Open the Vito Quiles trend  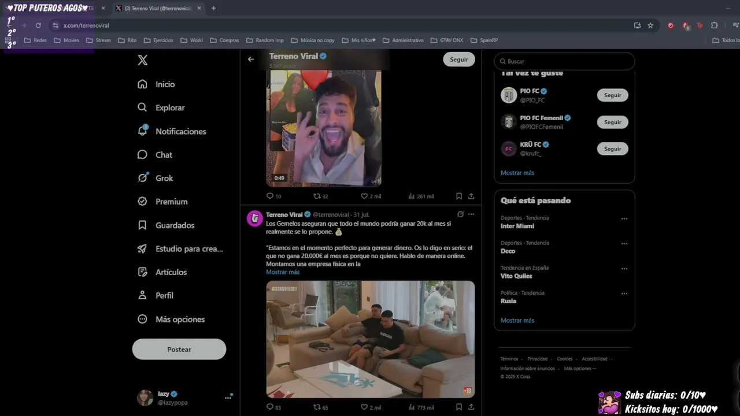(x=516, y=276)
